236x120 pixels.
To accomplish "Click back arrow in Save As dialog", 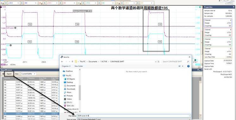I will coord(62,61).
